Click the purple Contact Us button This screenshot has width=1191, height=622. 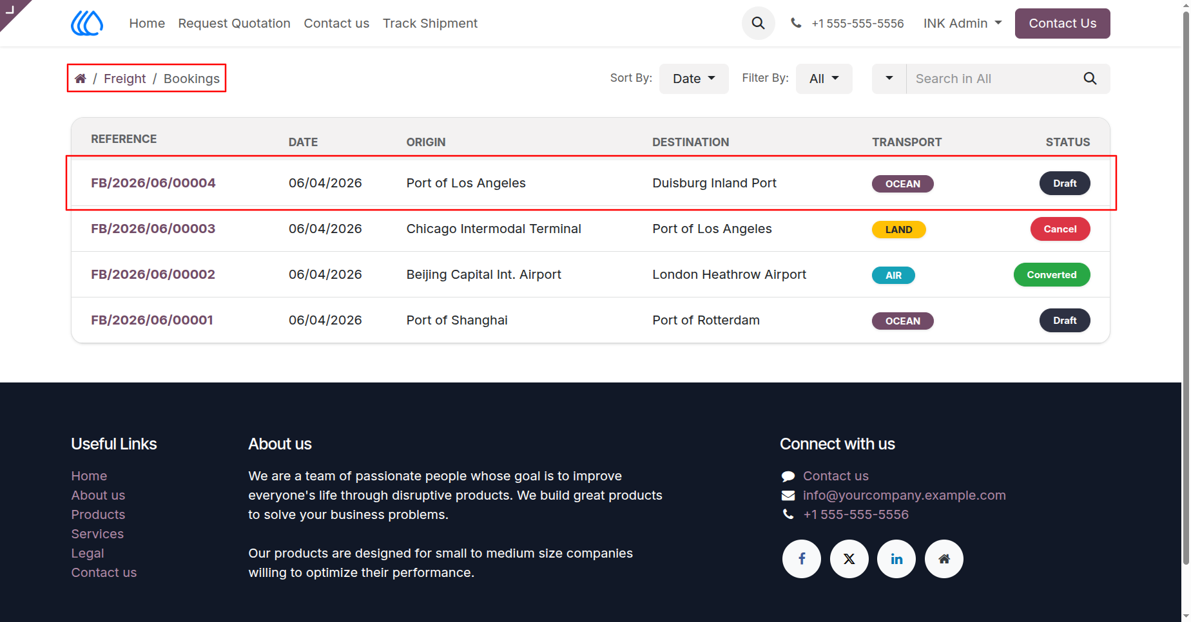[x=1062, y=23]
